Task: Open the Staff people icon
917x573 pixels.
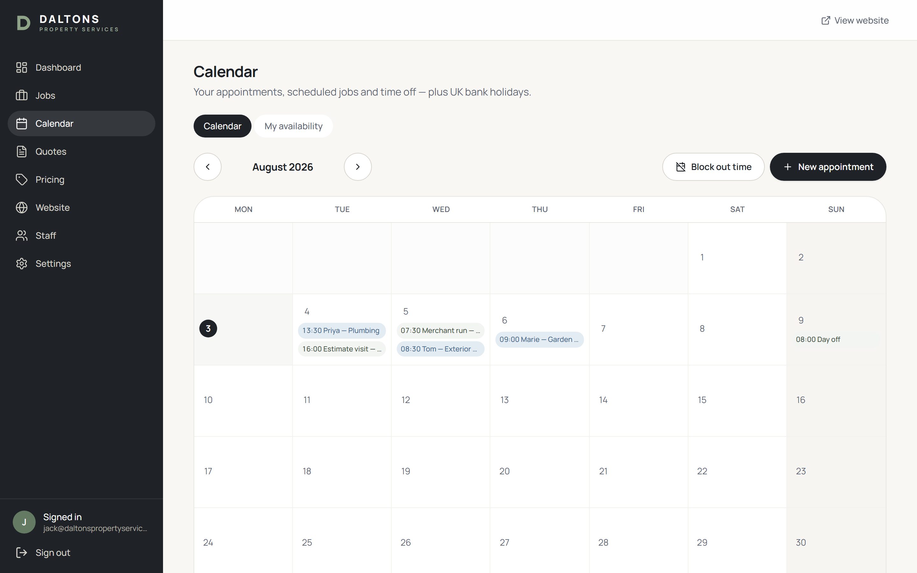Action: tap(22, 236)
